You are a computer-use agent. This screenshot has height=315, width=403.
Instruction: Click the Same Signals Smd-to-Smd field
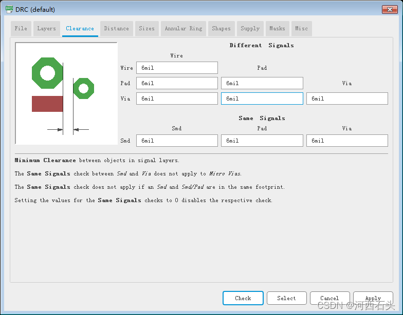(x=177, y=141)
